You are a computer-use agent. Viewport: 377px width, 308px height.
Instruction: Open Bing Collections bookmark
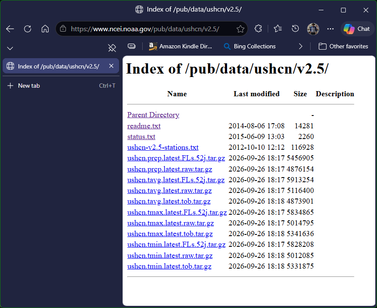pos(250,46)
